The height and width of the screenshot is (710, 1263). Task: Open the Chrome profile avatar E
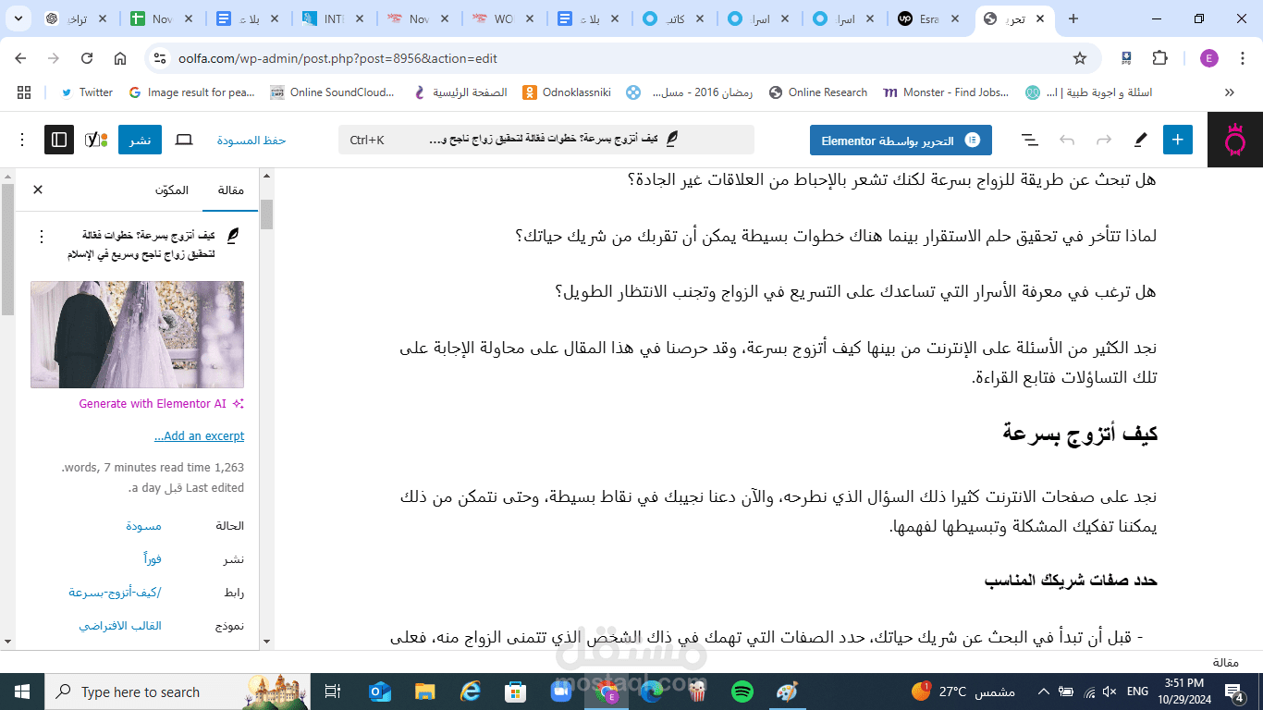1209,58
